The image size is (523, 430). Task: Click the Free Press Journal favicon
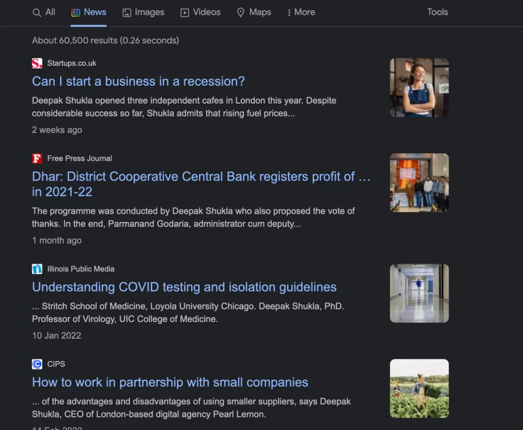[37, 158]
